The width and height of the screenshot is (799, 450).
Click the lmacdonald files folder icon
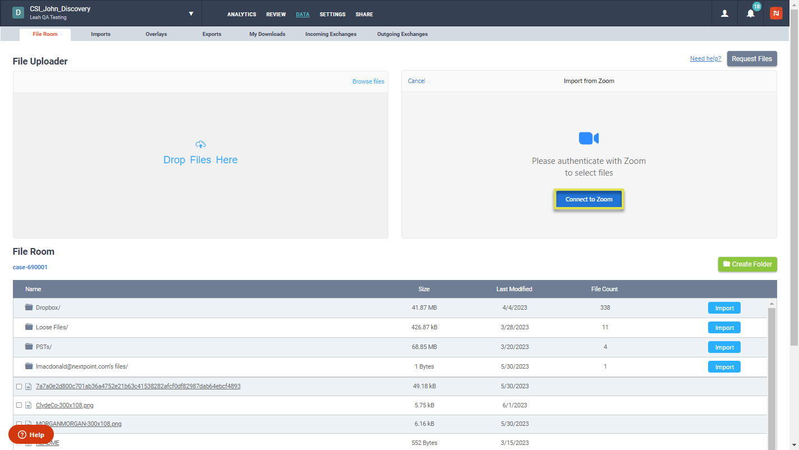point(29,366)
